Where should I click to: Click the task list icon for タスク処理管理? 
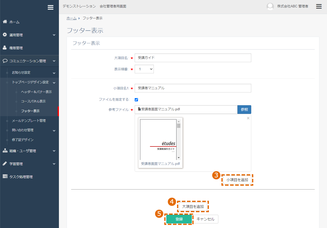click(5, 177)
